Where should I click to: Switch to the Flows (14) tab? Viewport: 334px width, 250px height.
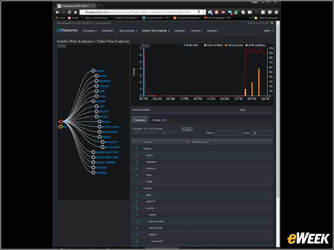point(159,120)
